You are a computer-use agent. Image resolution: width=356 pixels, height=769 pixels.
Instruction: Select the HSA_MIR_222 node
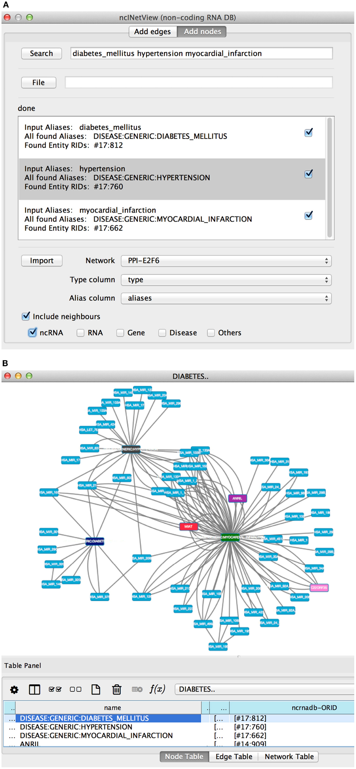coord(183,609)
